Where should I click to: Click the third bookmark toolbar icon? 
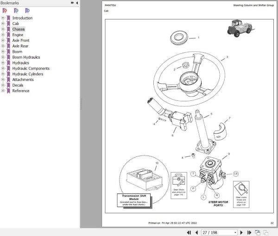click(x=27, y=11)
